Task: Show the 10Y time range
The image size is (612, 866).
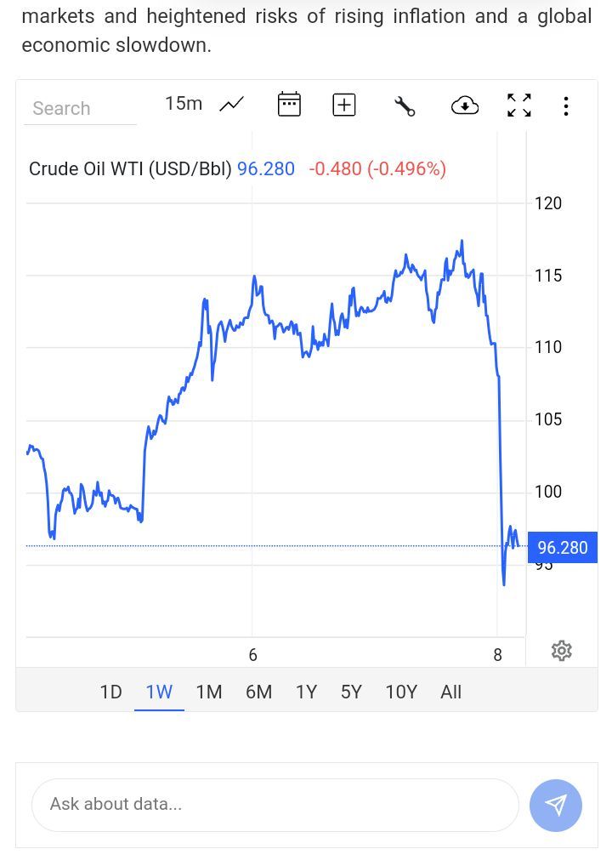Action: [401, 692]
